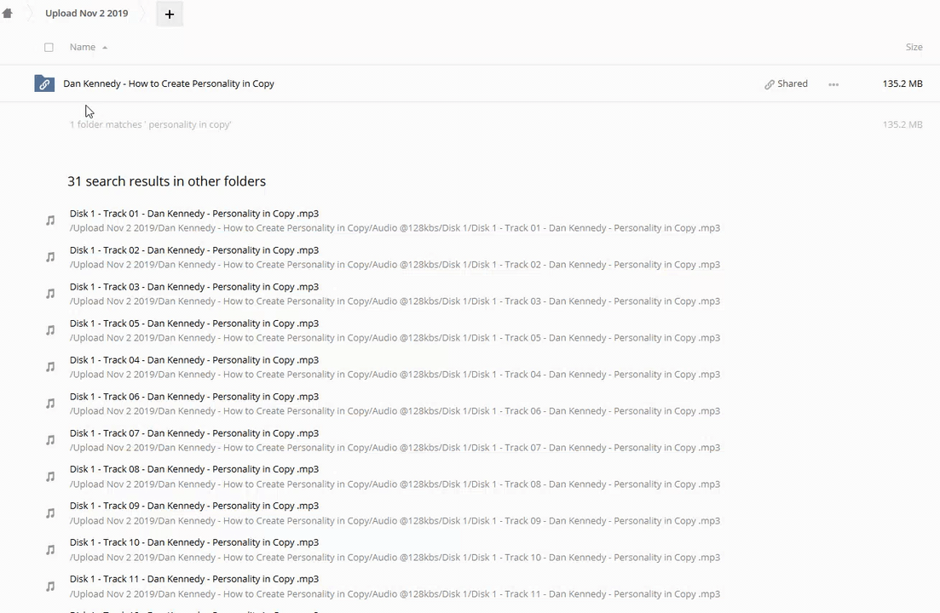Sort files by the Name column

click(83, 48)
